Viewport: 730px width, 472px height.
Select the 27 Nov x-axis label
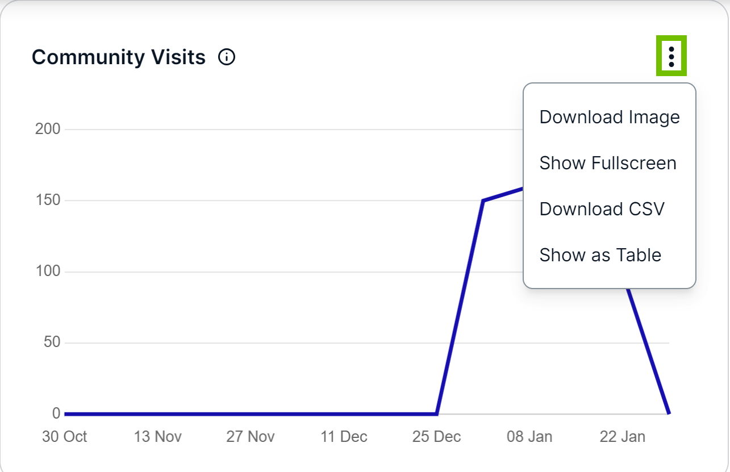tap(251, 437)
